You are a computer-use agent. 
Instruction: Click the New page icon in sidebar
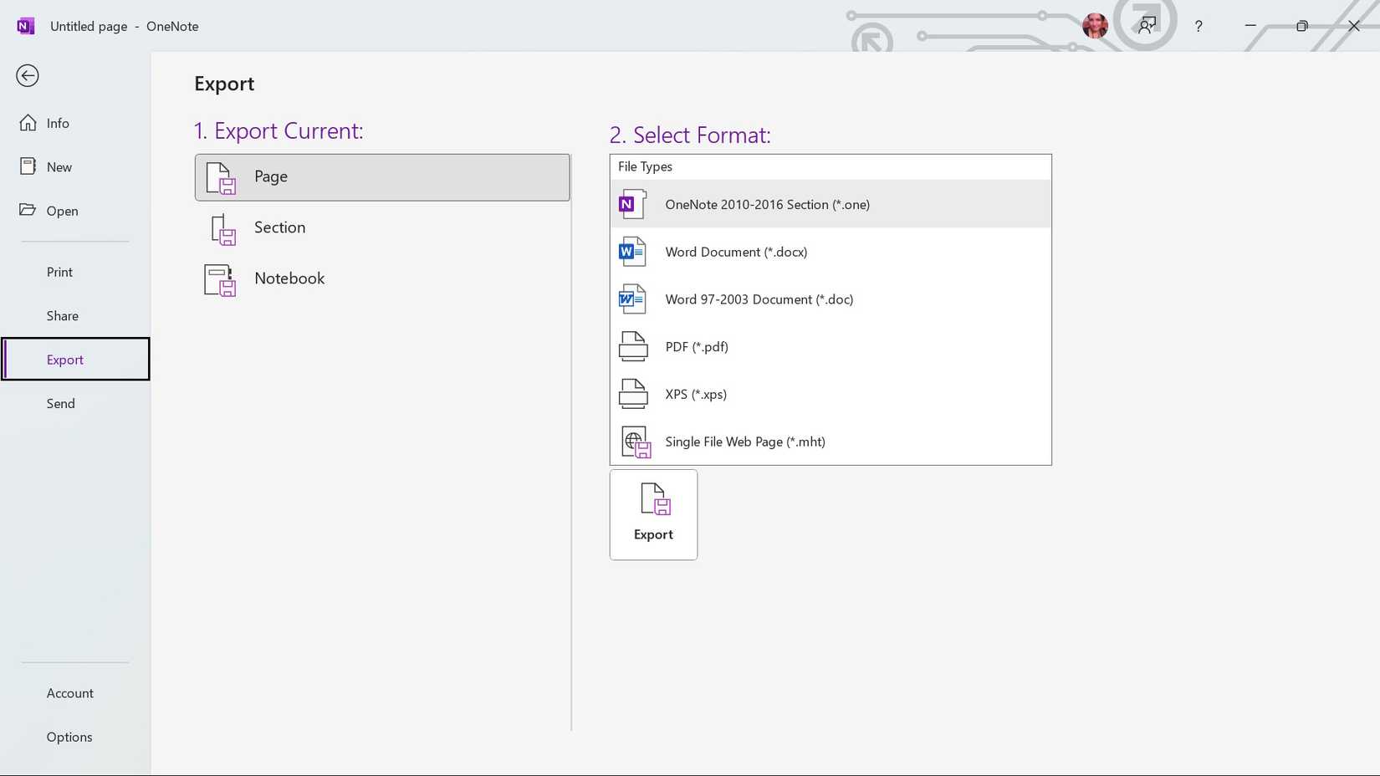tap(28, 166)
